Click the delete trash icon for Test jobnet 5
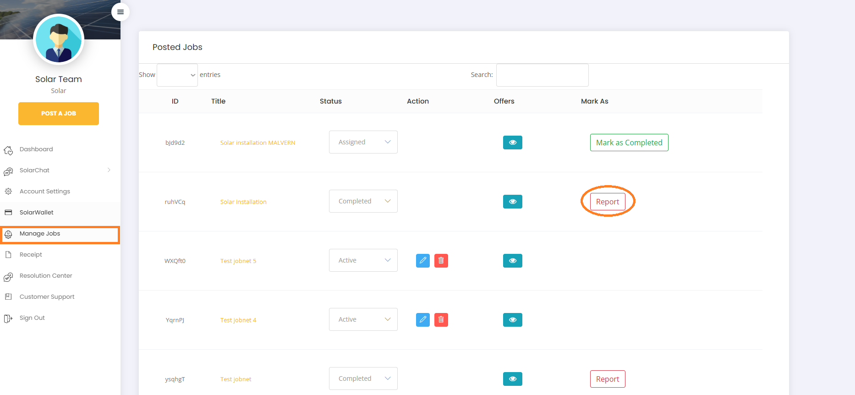Viewport: 855px width, 395px height. [441, 261]
